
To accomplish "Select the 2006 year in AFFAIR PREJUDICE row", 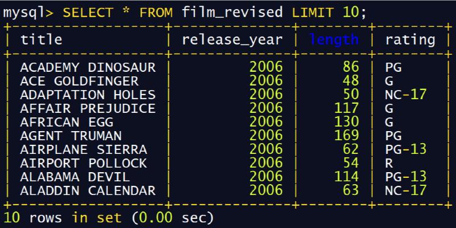I will 266,108.
